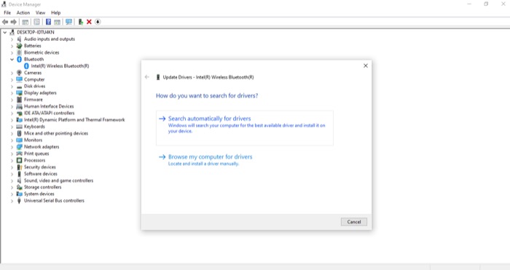
Task: Click the Human Interface Devices icon
Action: click(x=19, y=106)
